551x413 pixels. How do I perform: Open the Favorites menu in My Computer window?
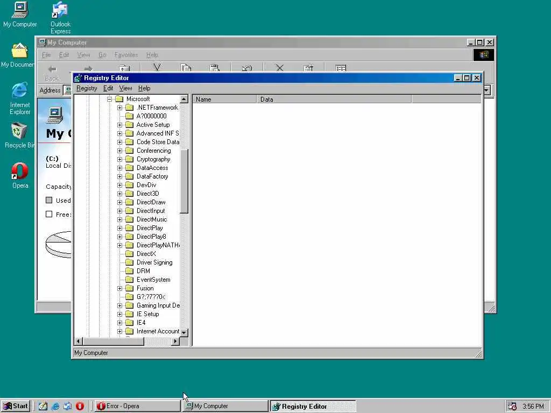[x=126, y=55]
